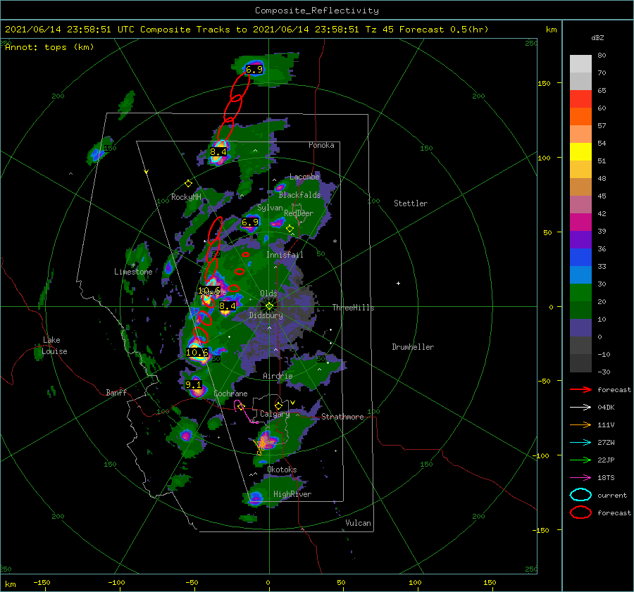Click the RockyMH label
Viewport: 634px width, 592px height.
[186, 197]
